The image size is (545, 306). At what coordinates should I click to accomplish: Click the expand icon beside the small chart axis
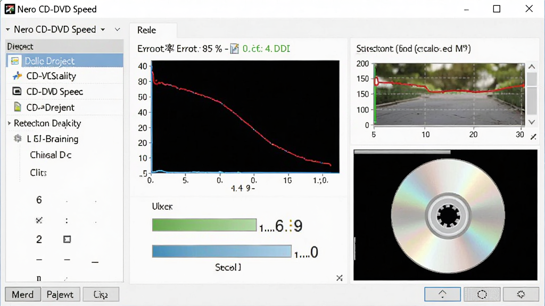point(533,137)
